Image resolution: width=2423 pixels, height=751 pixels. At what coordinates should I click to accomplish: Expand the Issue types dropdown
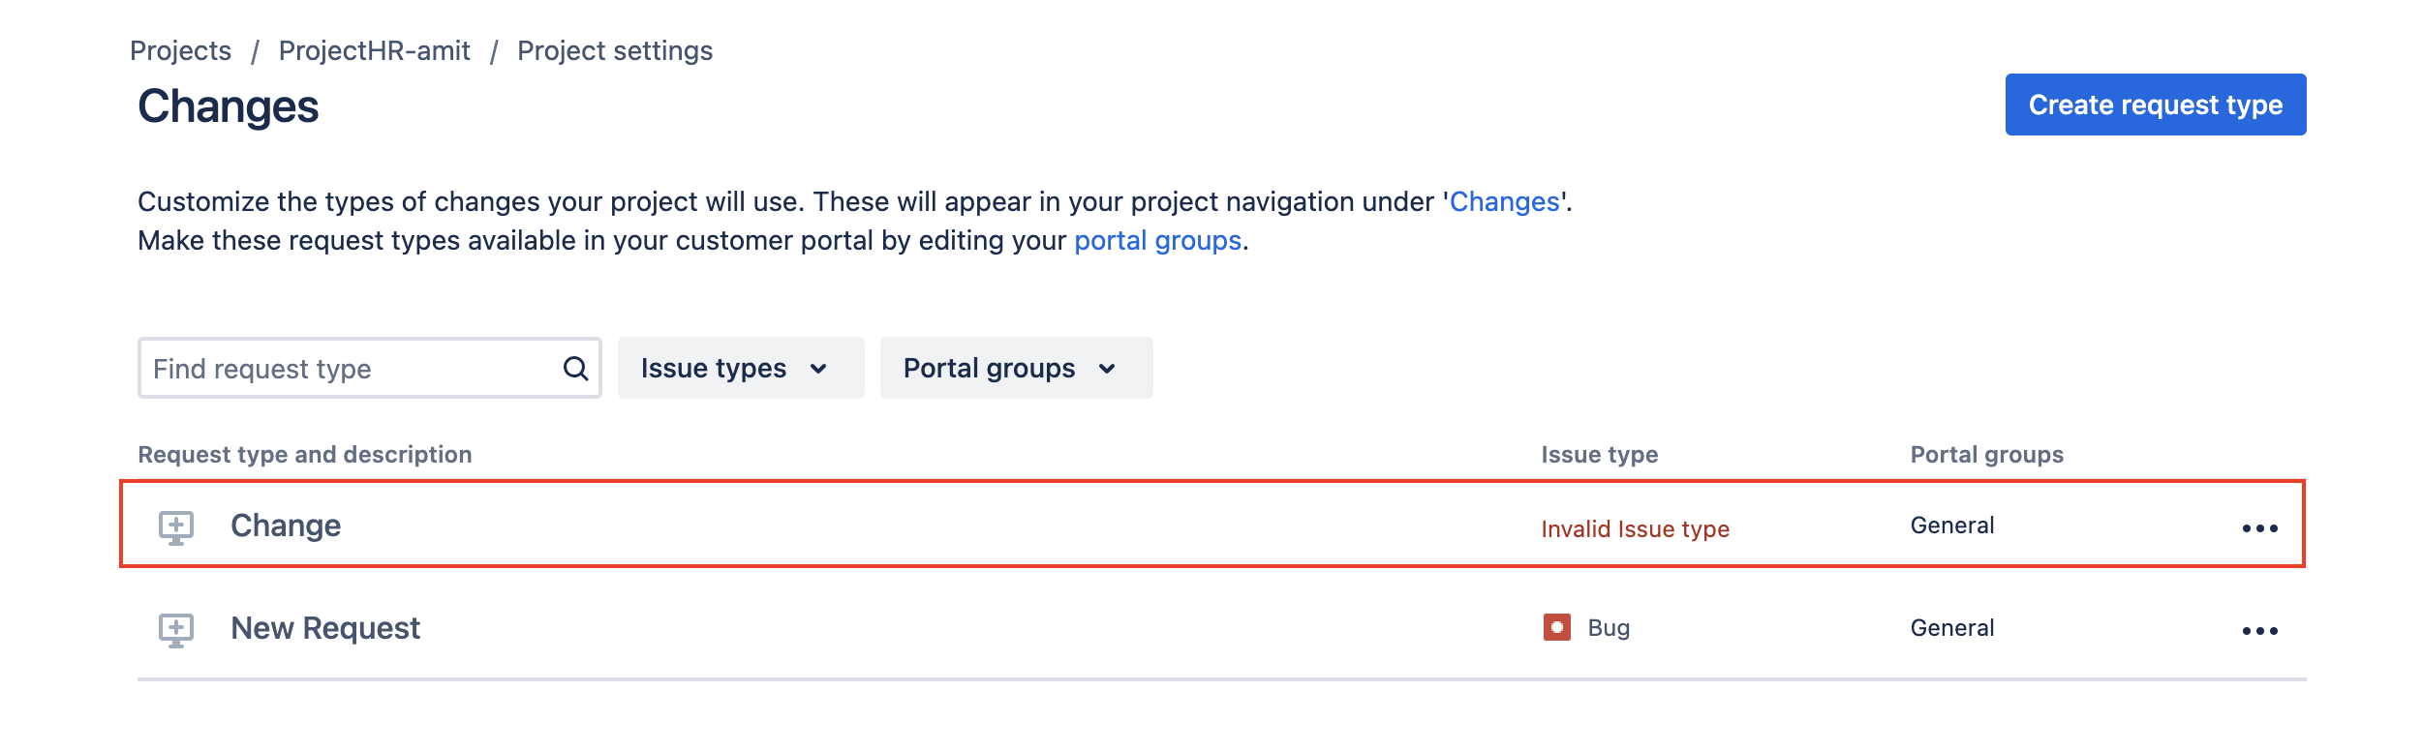(x=740, y=368)
